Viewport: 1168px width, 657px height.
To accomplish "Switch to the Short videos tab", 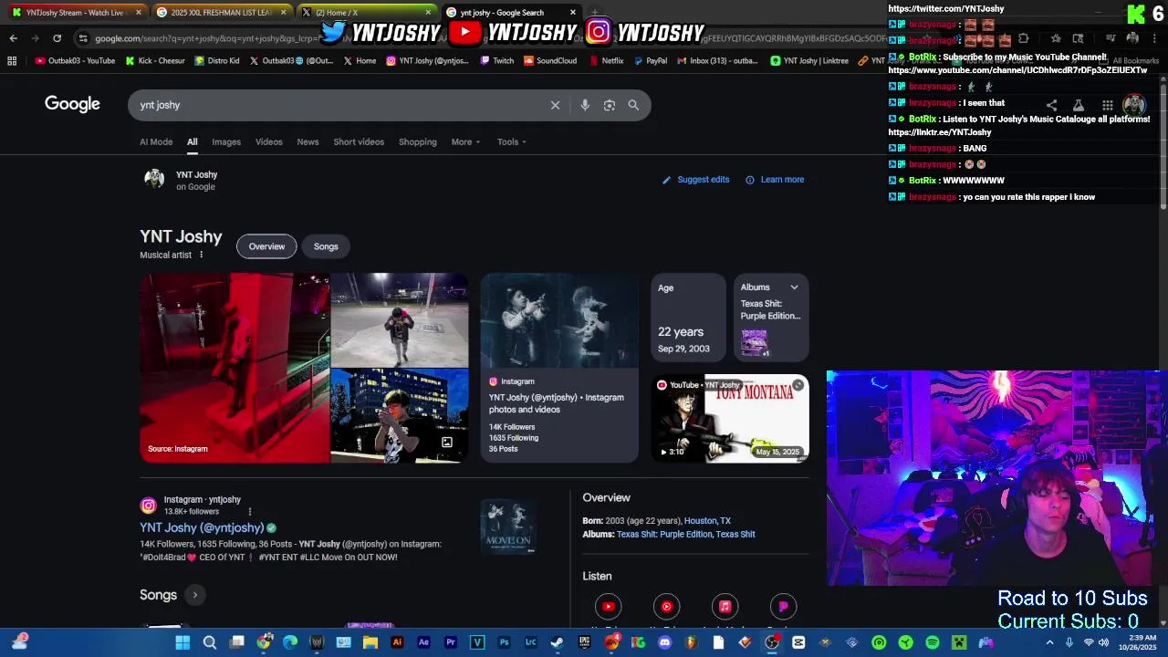I will pyautogui.click(x=359, y=141).
